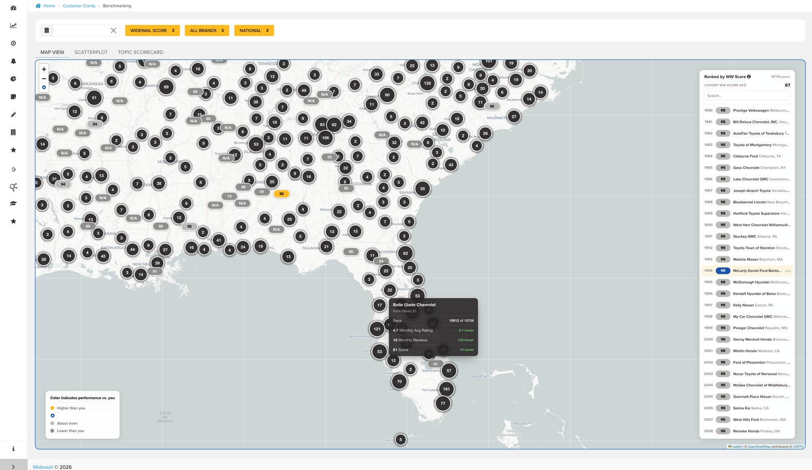Select Goss Chevrolet ranking row
The height and width of the screenshot is (470, 812).
pyautogui.click(x=747, y=167)
